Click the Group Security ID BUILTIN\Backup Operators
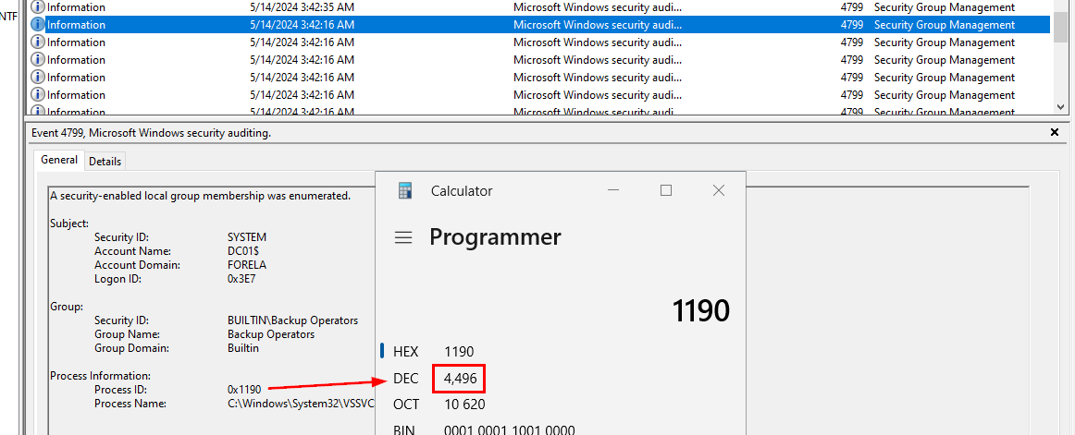 pos(292,320)
